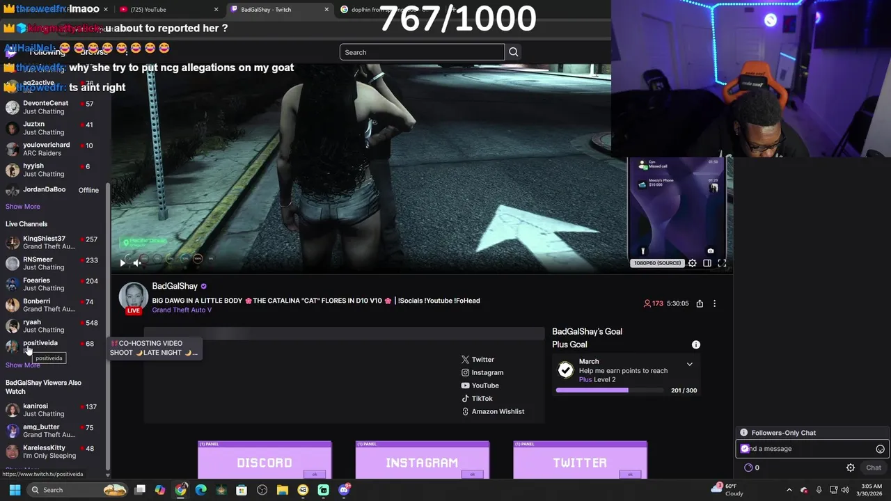The height and width of the screenshot is (501, 891).
Task: Open the Instagram social link
Action: 482,372
